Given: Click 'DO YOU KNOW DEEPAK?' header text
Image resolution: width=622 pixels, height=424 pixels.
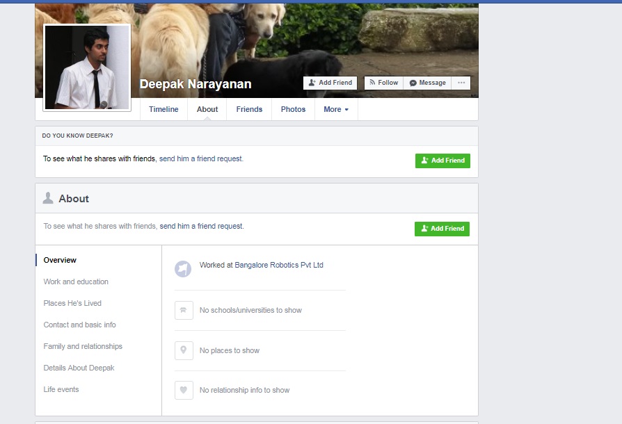Looking at the screenshot, I should (x=77, y=136).
